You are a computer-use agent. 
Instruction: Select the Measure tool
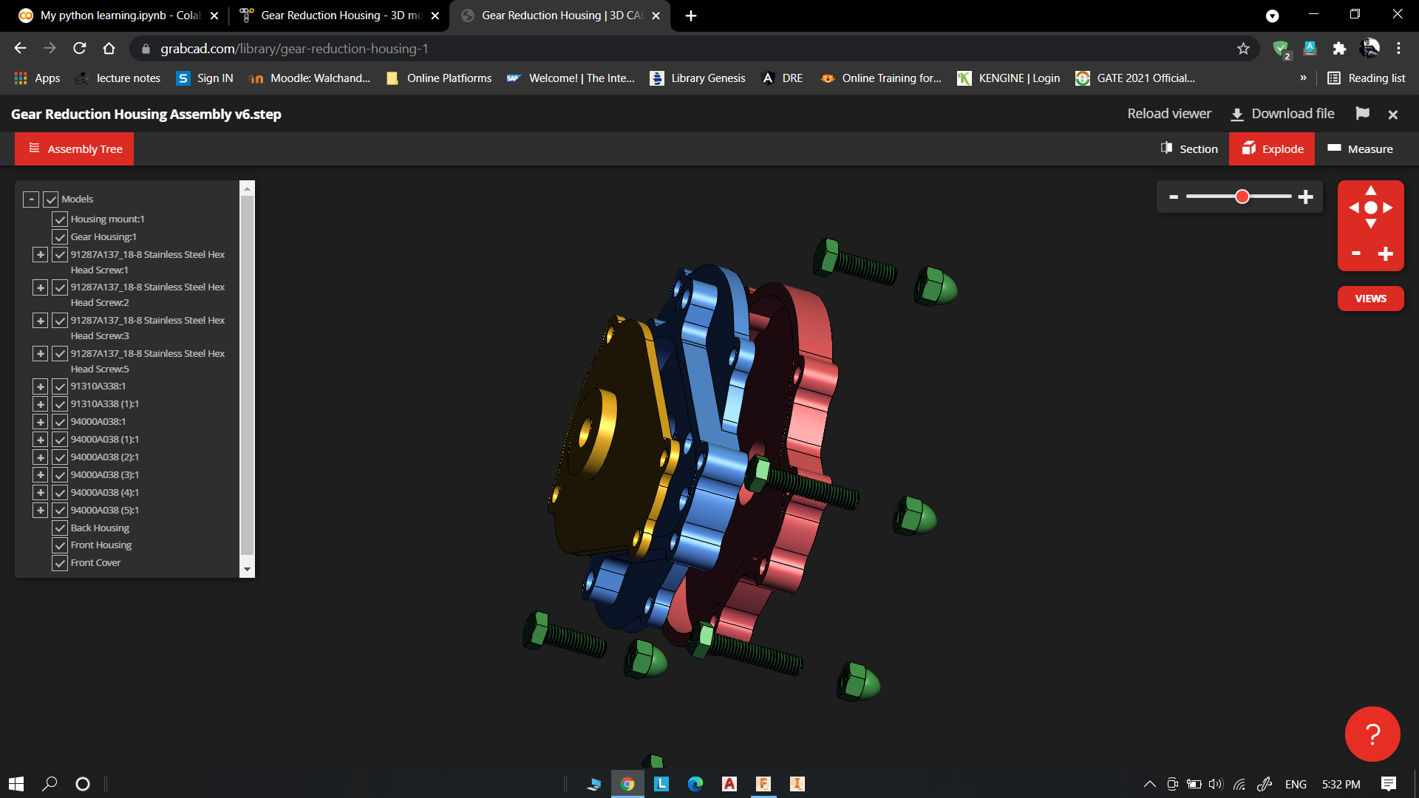click(x=1360, y=149)
